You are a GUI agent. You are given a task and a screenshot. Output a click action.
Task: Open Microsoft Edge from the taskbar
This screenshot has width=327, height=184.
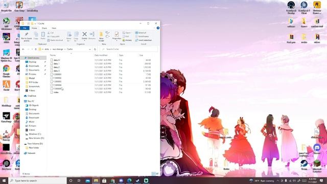(x=129, y=180)
